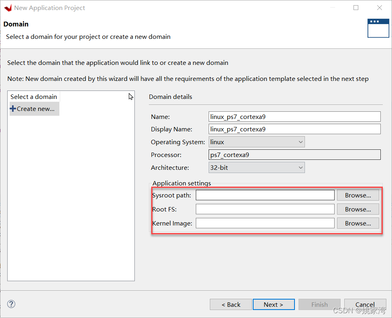Click the help question mark icon

tap(11, 304)
